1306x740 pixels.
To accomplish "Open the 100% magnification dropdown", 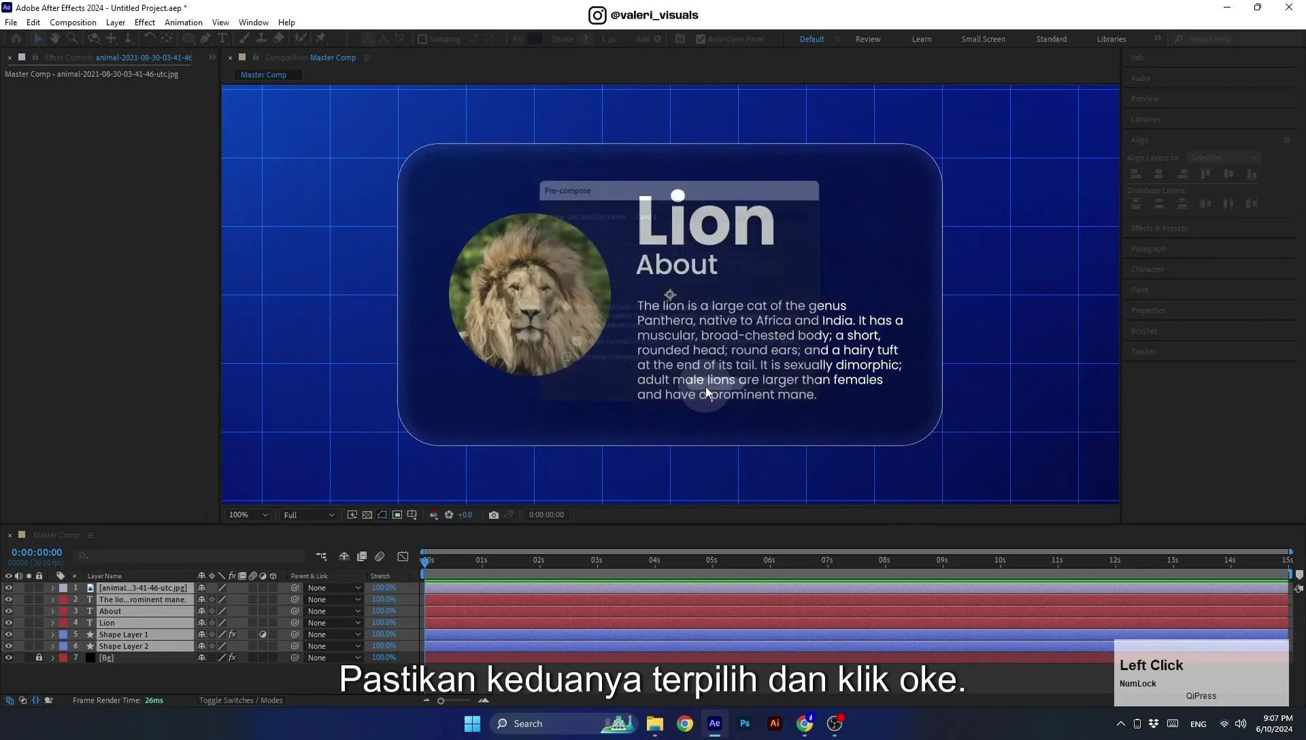I will [248, 515].
